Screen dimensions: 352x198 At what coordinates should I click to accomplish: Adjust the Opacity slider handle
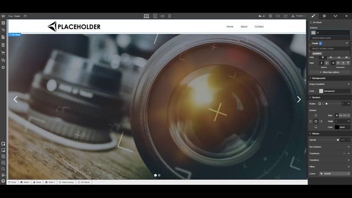coord(338,140)
